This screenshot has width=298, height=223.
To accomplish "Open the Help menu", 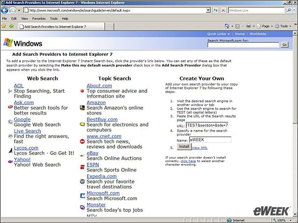I will click(x=65, y=19).
